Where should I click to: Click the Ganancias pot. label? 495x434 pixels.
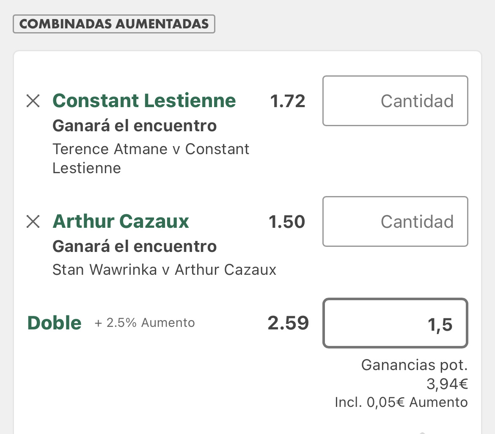(x=414, y=365)
